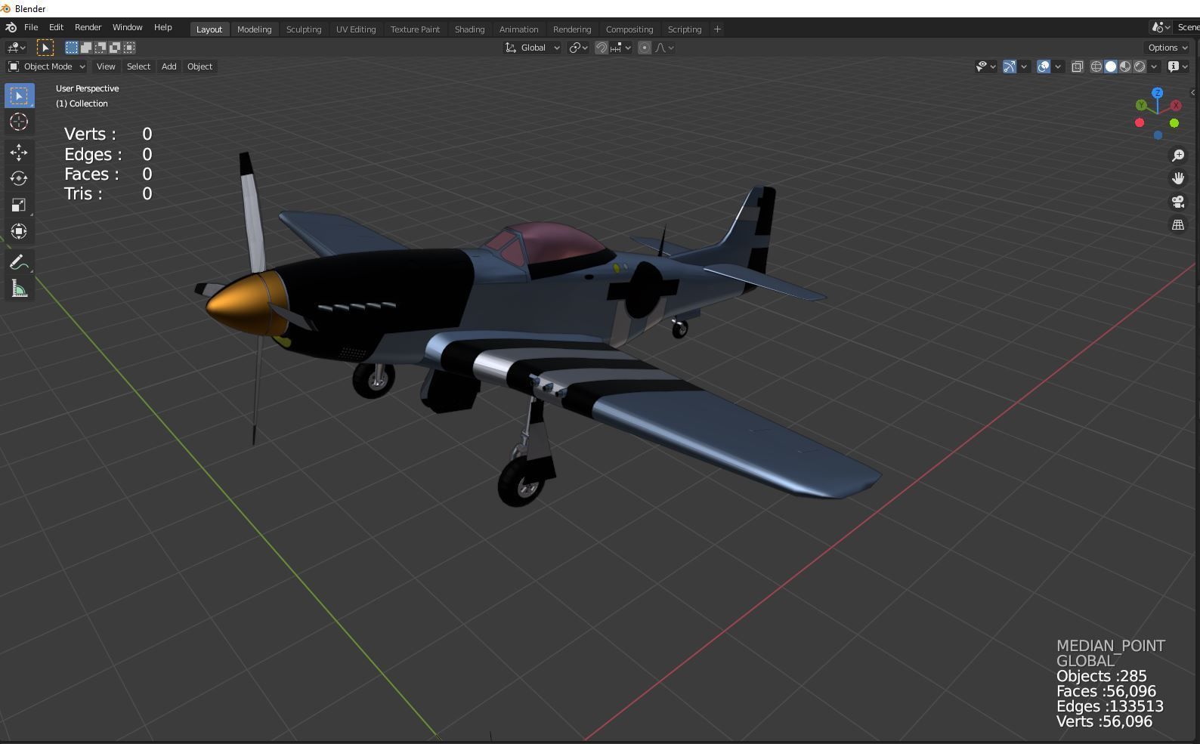Switch to the Shading workspace tab
Image resolution: width=1200 pixels, height=744 pixels.
[x=469, y=29]
